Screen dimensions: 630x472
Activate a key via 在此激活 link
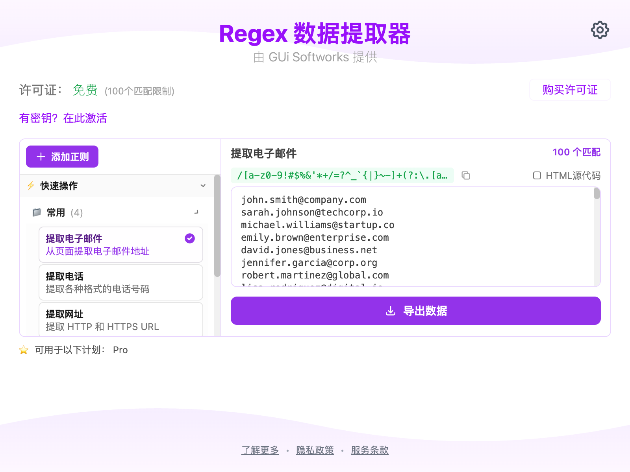tap(85, 118)
